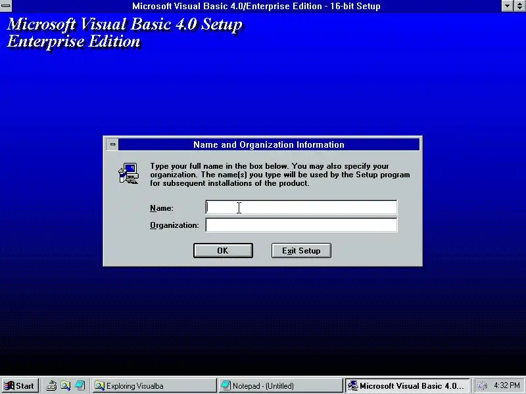Click the Organization: label
Image resolution: width=526 pixels, height=394 pixels.
click(x=174, y=225)
